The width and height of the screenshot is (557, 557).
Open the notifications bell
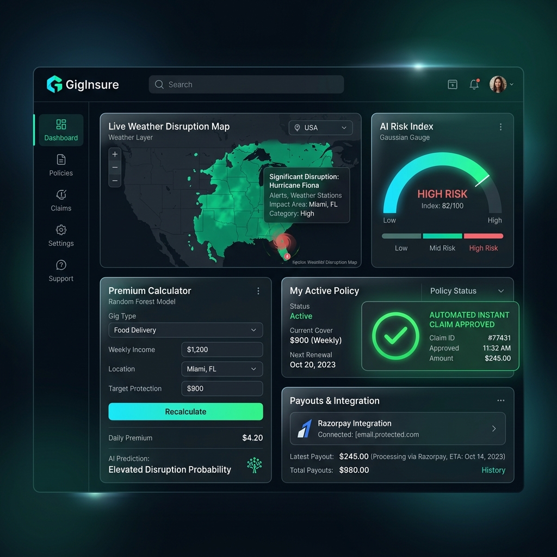click(474, 84)
